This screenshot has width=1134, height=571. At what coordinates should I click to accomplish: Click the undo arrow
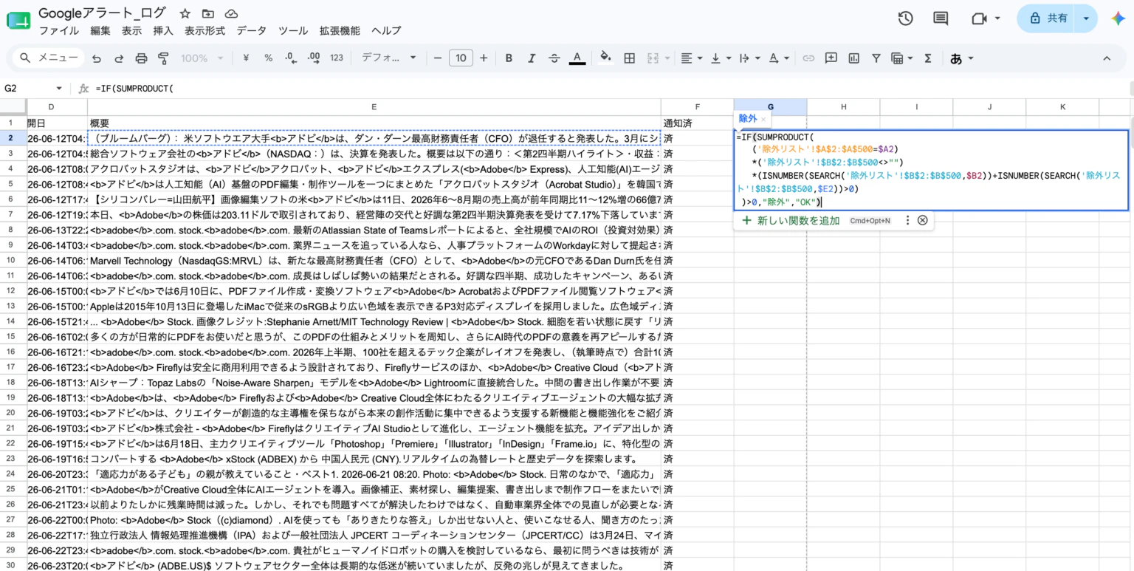(x=97, y=58)
